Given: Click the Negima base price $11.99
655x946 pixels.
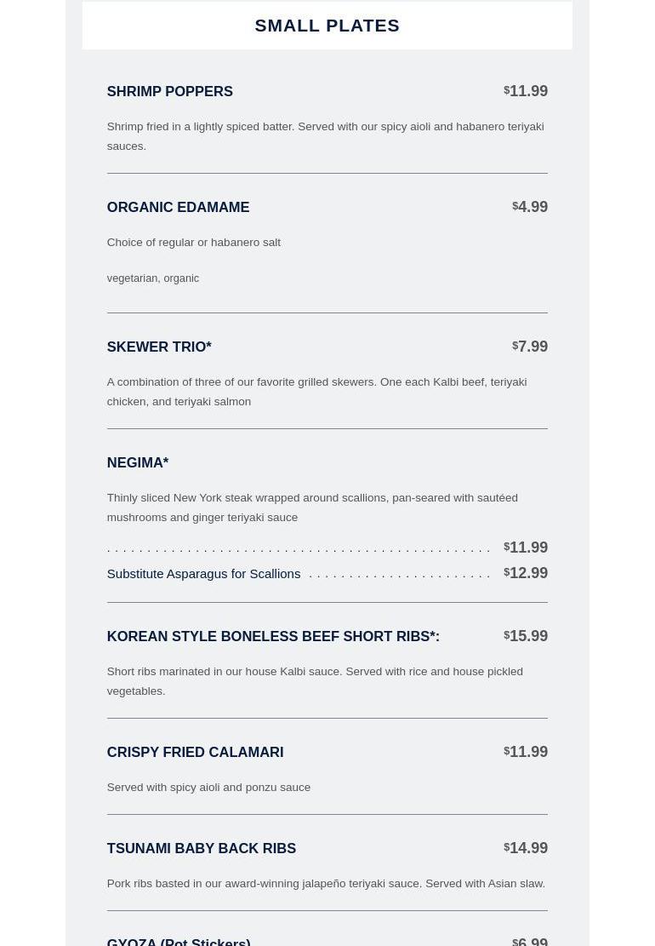Looking at the screenshot, I should (527, 548).
